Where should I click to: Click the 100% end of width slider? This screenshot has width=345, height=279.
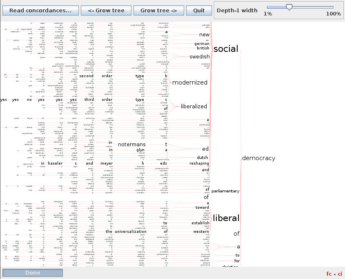coord(333,13)
